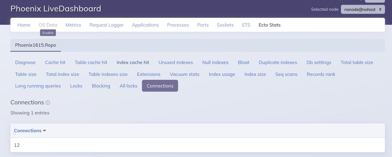This screenshot has height=157, width=392.
Task: Sort by the Connections column header
Action: tap(28, 131)
